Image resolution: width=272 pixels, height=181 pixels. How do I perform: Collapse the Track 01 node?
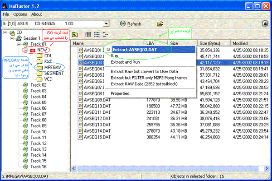click(19, 44)
